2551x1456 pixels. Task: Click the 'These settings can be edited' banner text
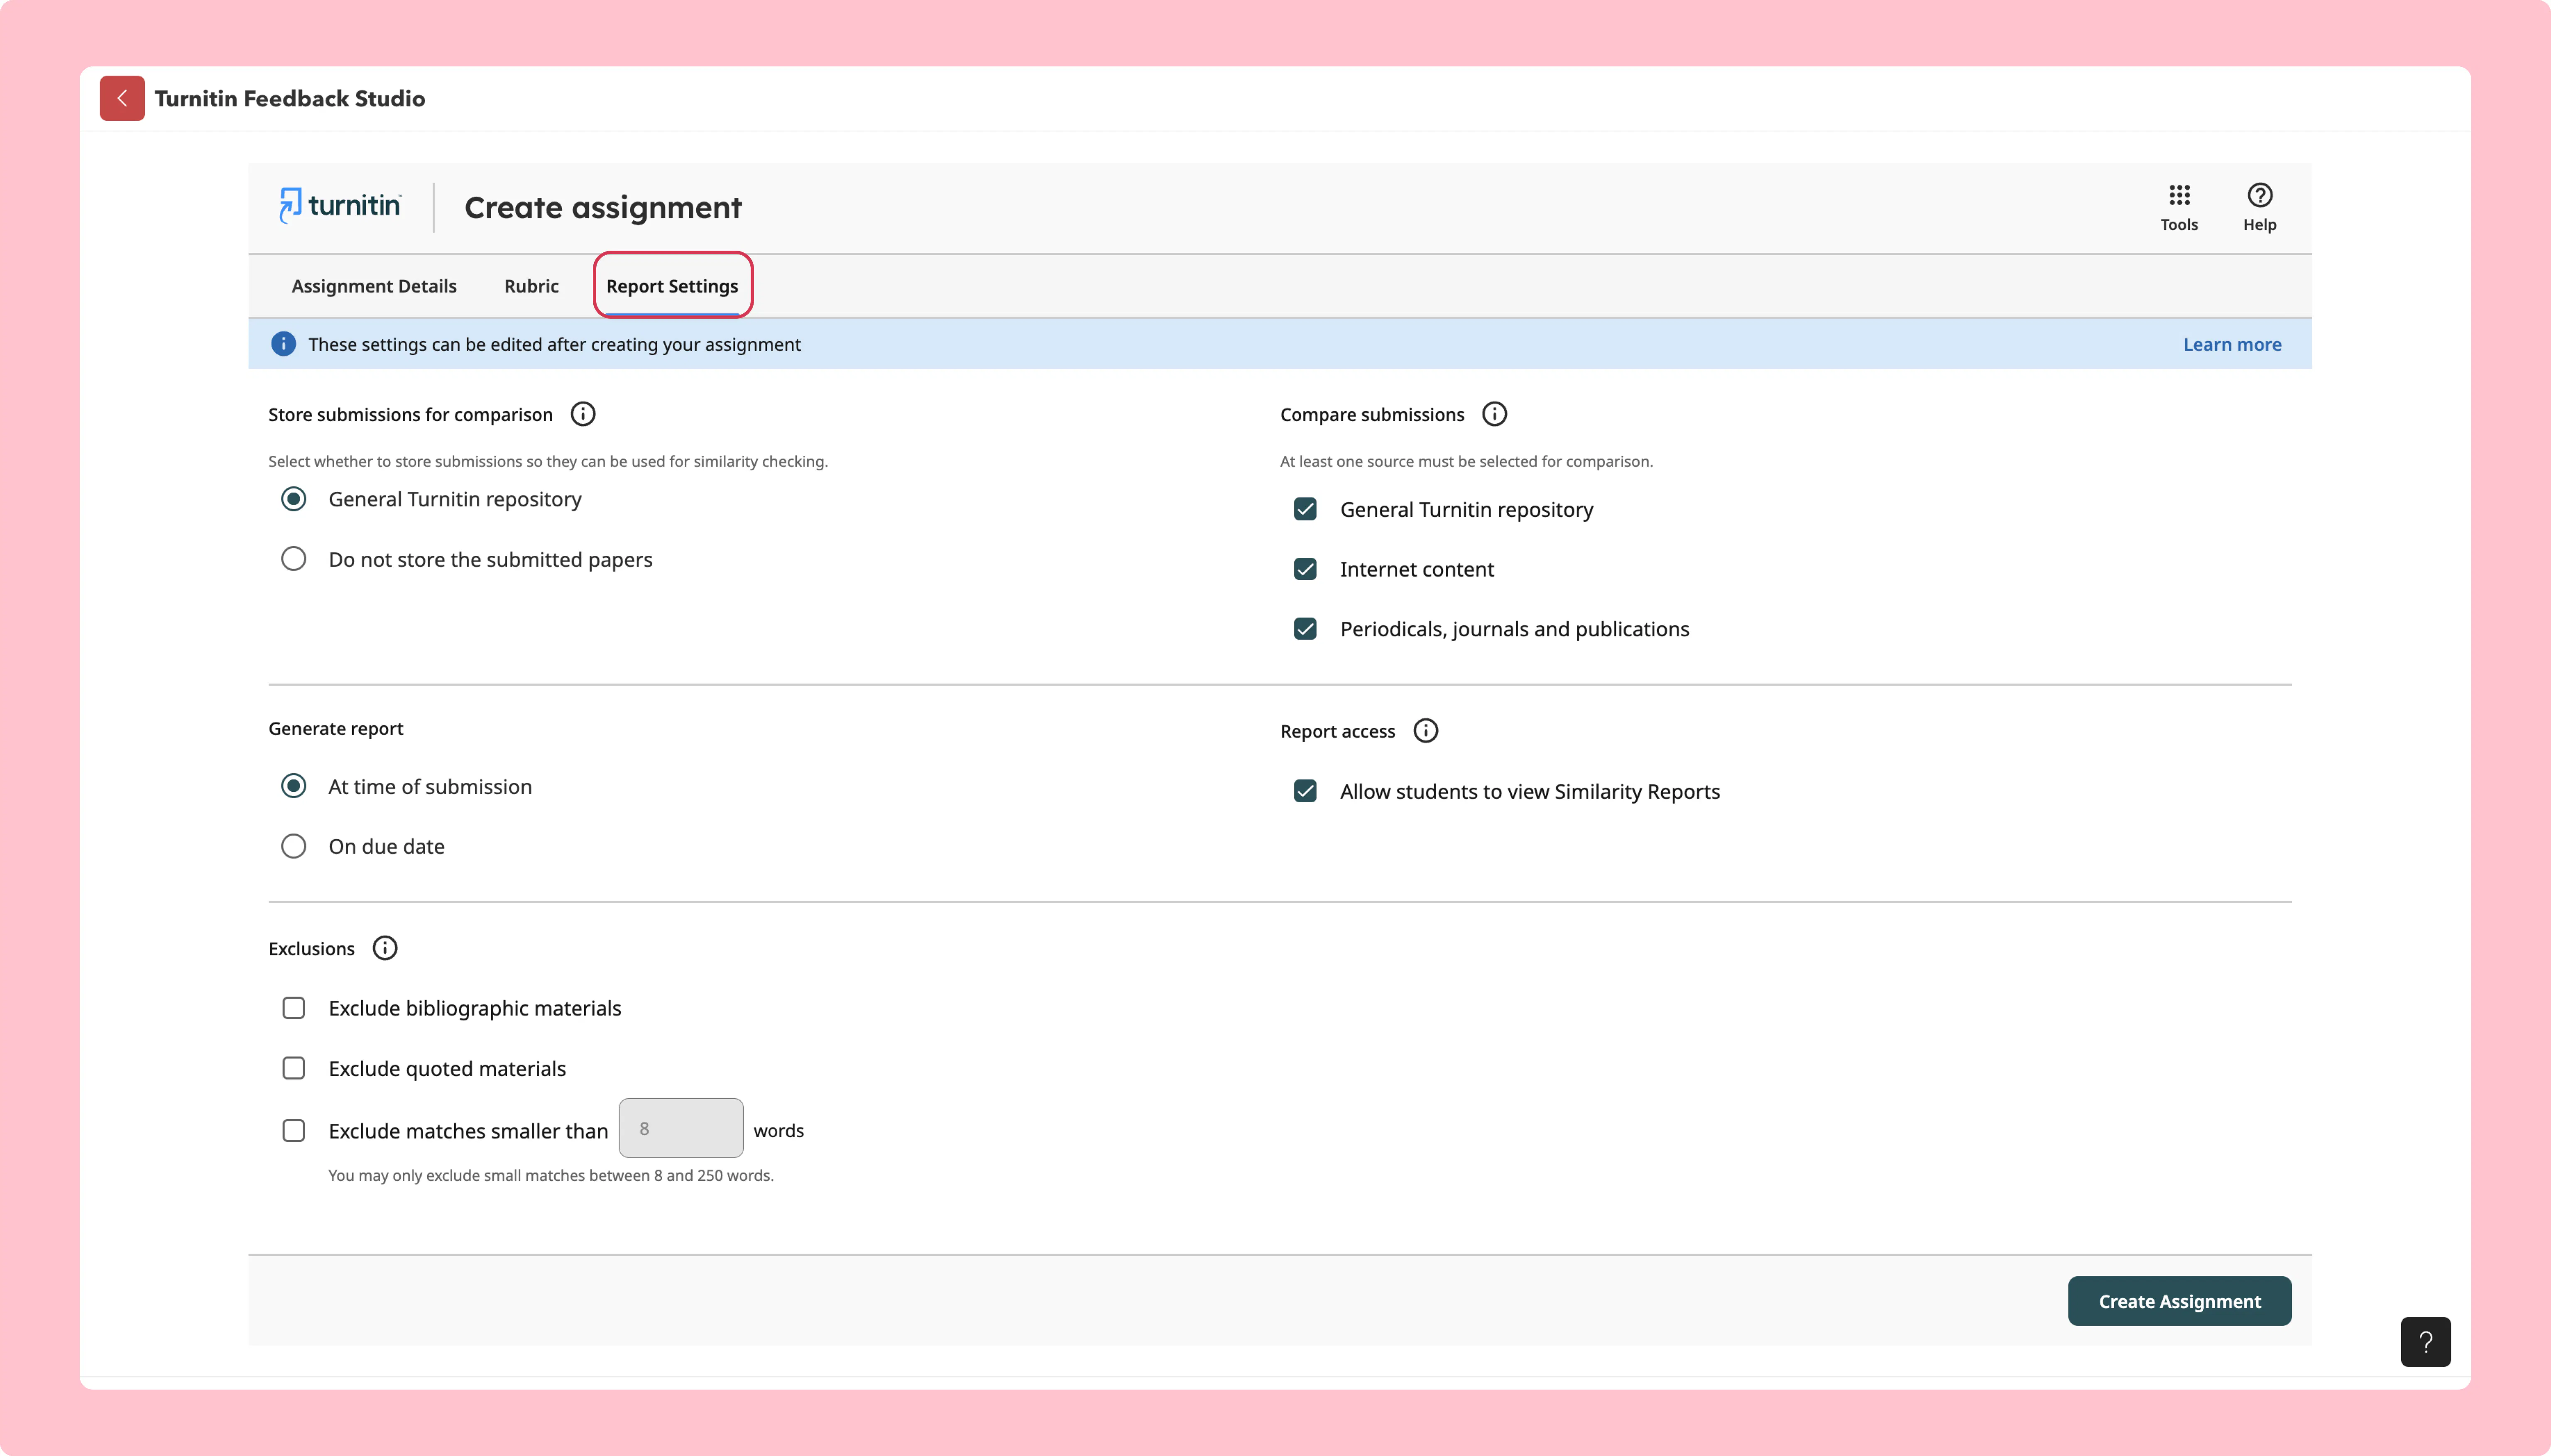tap(554, 344)
